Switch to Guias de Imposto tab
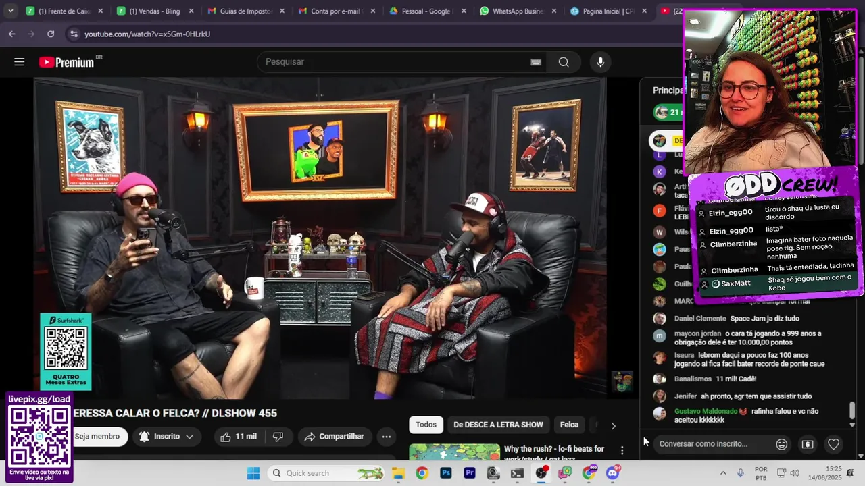This screenshot has width=865, height=486. [245, 11]
